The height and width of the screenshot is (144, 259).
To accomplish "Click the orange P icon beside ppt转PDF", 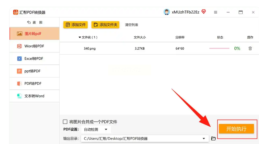I will click(19, 71).
